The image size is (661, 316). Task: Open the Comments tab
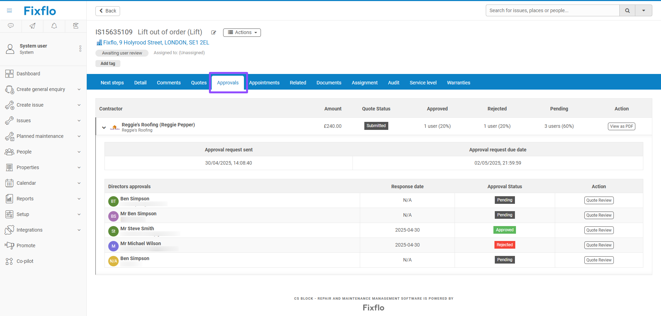pyautogui.click(x=169, y=83)
